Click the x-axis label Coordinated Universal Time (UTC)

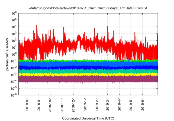(88, 118)
